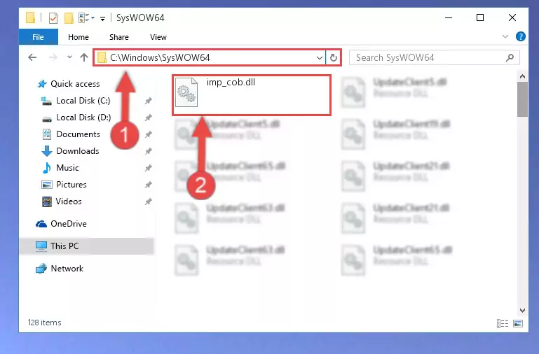Open the address bar history dropdown

point(320,57)
